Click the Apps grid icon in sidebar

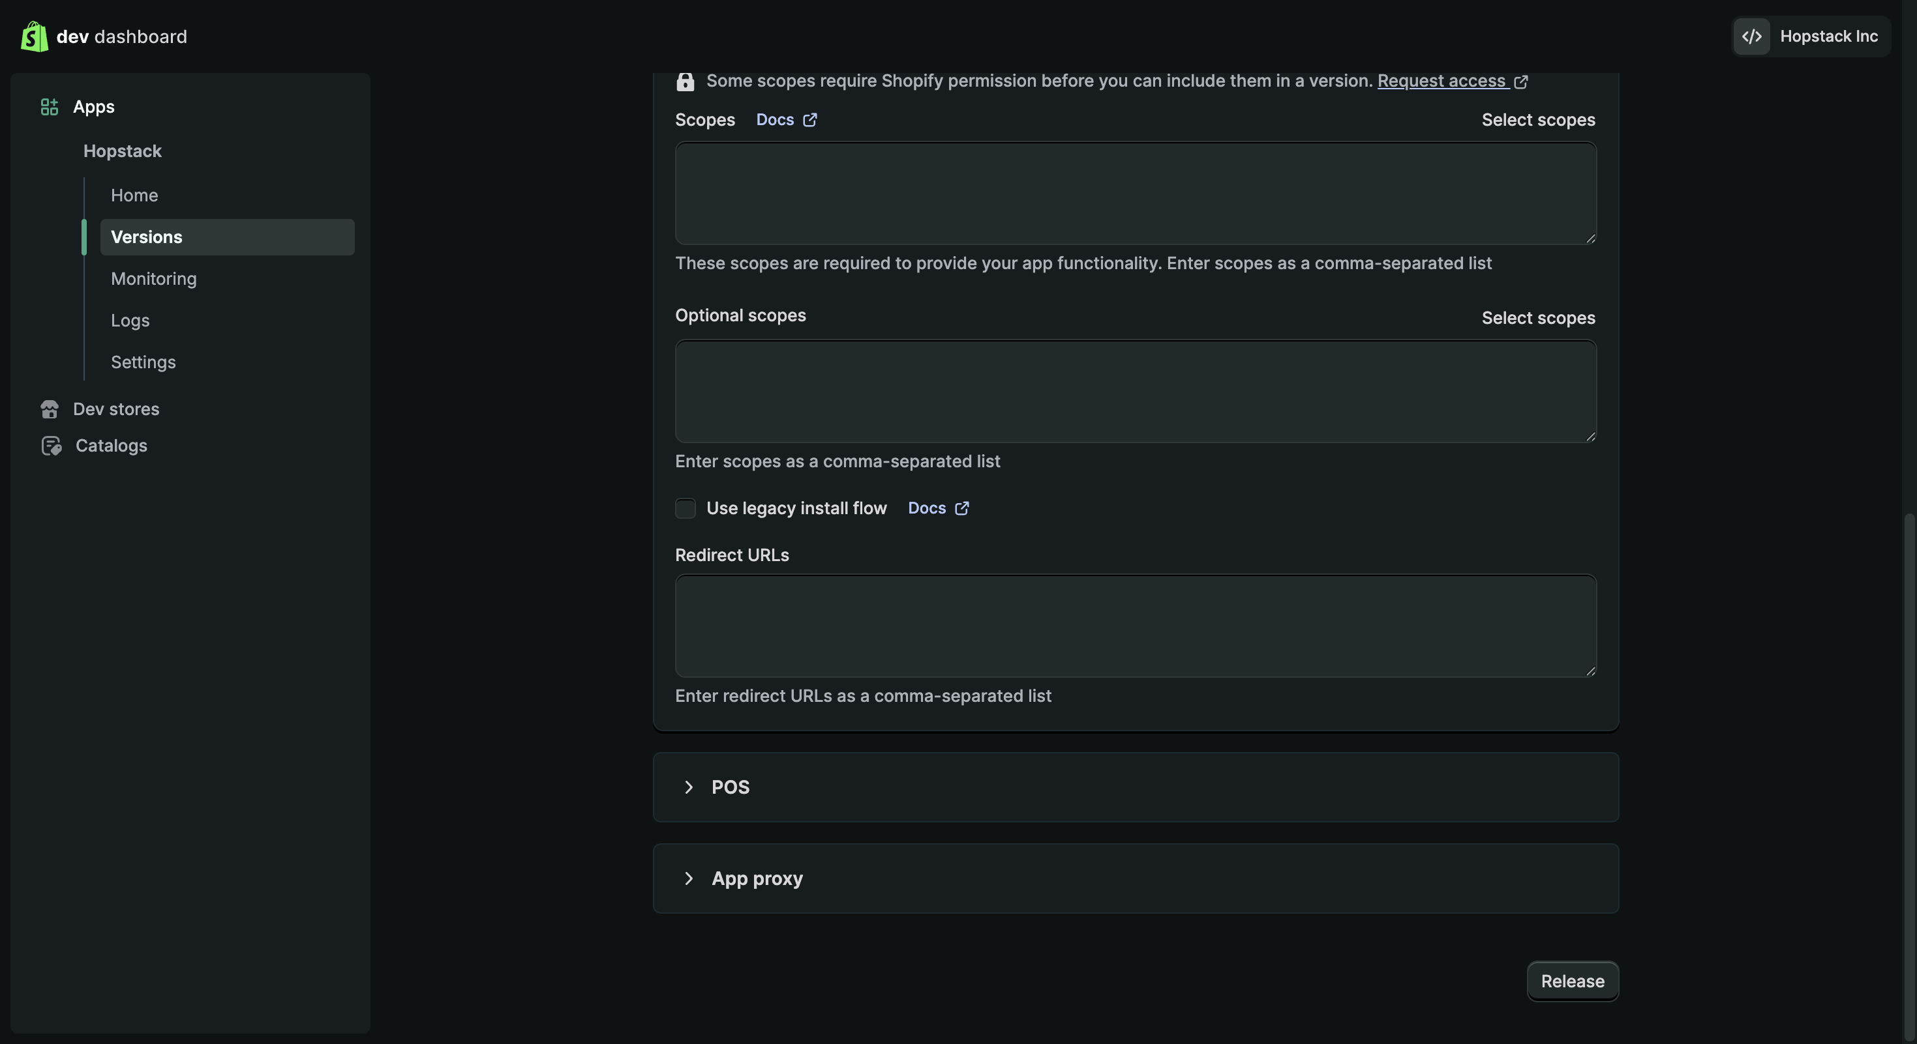[x=49, y=107]
